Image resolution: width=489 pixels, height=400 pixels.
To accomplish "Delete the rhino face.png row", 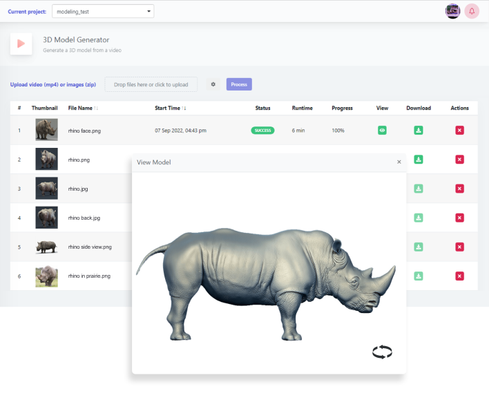I will (x=460, y=130).
